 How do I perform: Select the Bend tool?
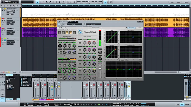point(57,2)
